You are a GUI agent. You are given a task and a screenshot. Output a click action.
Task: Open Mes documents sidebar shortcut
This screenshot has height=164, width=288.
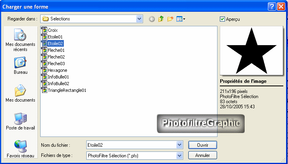[x=20, y=93]
